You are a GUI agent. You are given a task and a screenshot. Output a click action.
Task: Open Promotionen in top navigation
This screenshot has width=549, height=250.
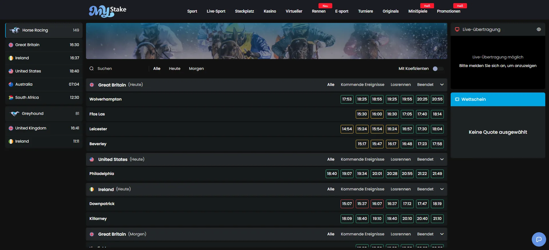(448, 11)
